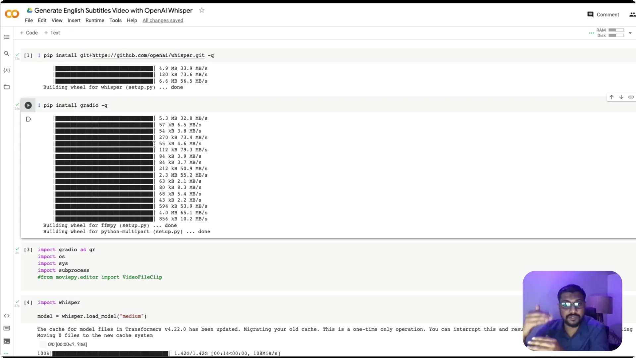Open the Tools menu

115,20
